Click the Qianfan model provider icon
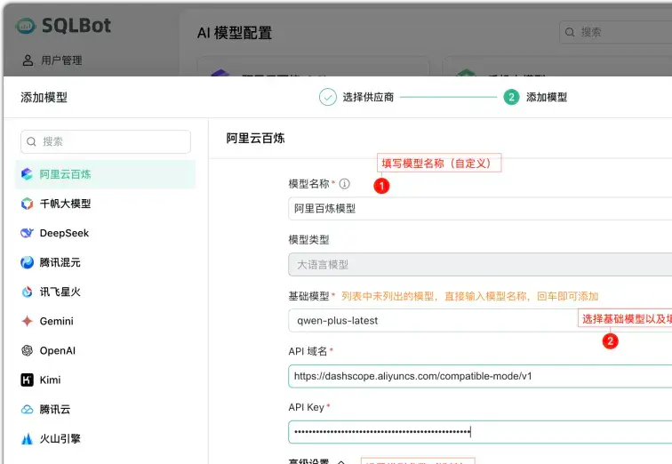 28,204
